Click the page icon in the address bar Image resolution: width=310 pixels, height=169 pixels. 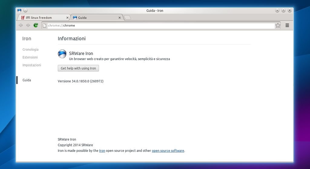click(x=45, y=25)
